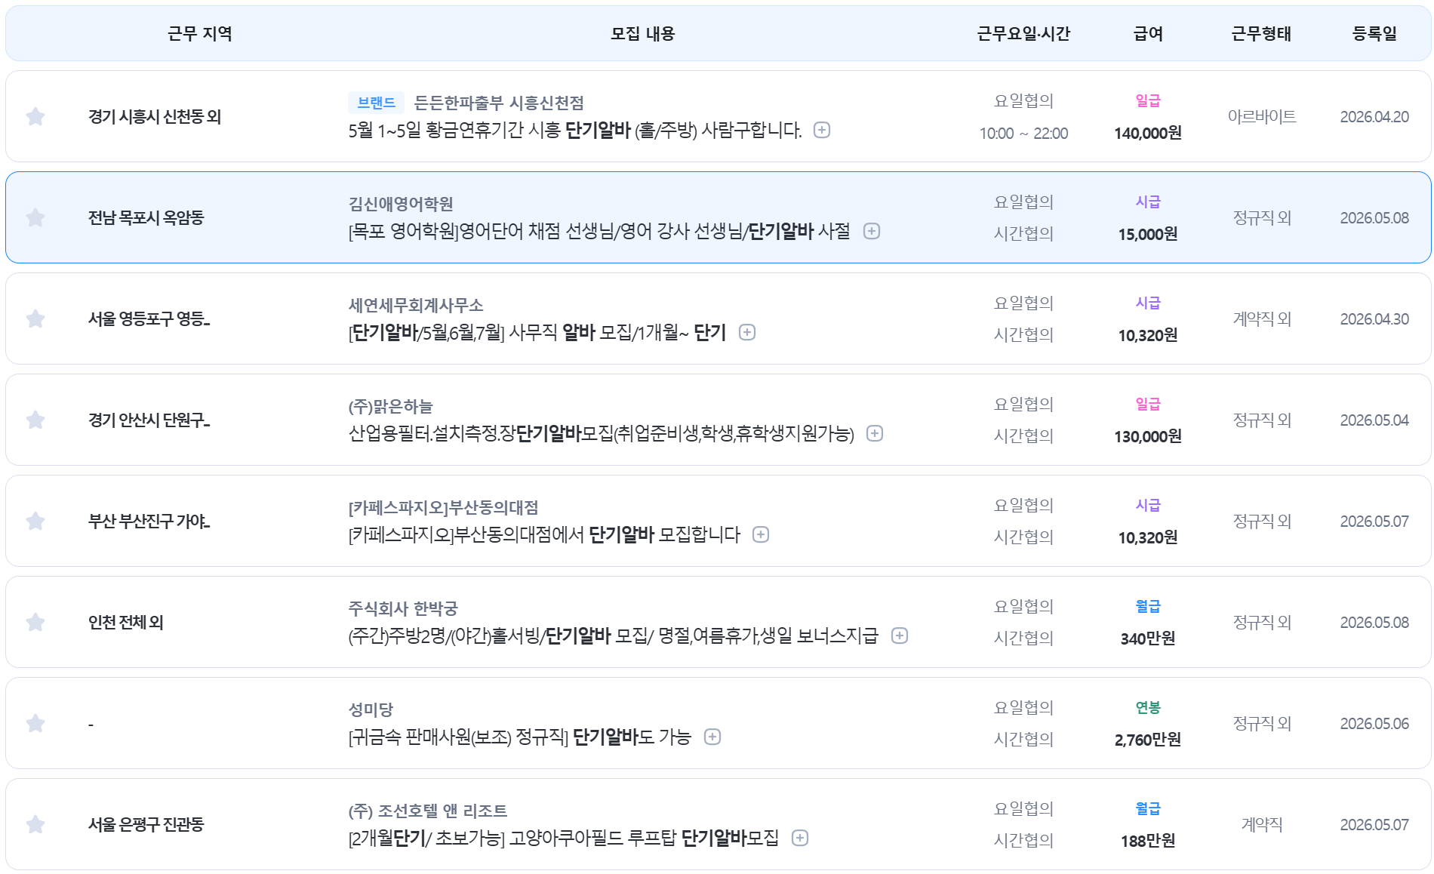Click the 근무요일·시간 column header
This screenshot has width=1434, height=874.
tap(1023, 33)
